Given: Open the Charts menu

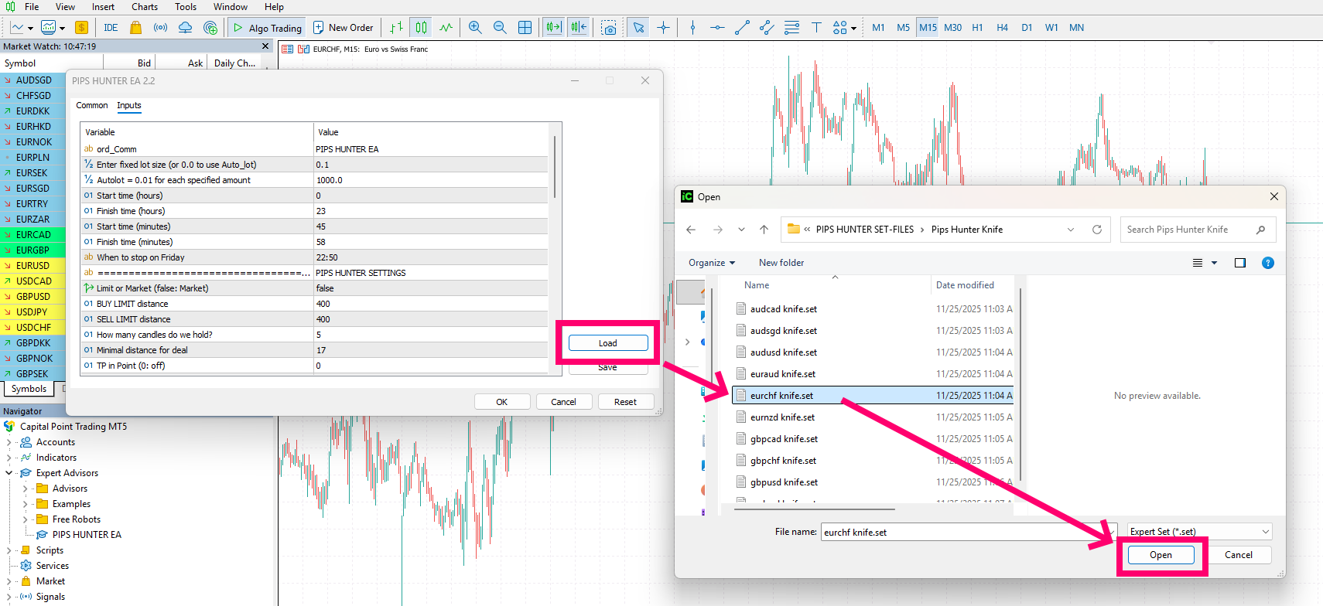Looking at the screenshot, I should point(145,7).
